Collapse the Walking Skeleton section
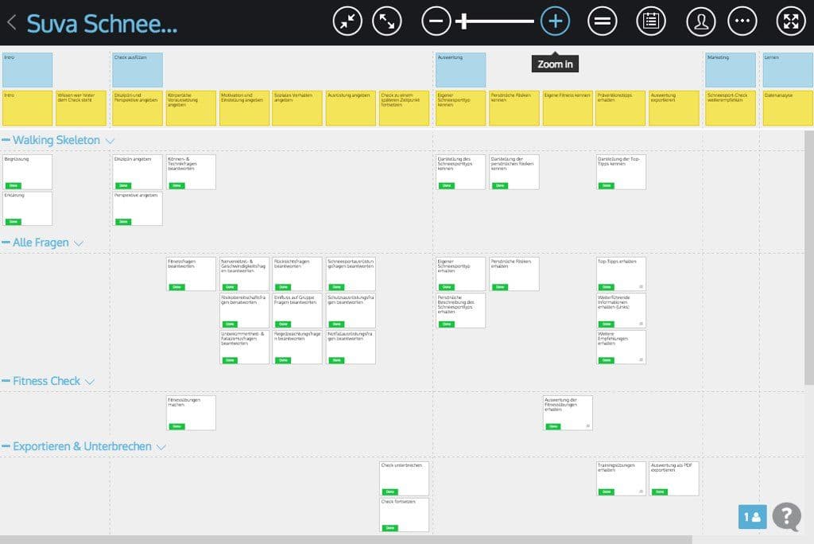 109,140
